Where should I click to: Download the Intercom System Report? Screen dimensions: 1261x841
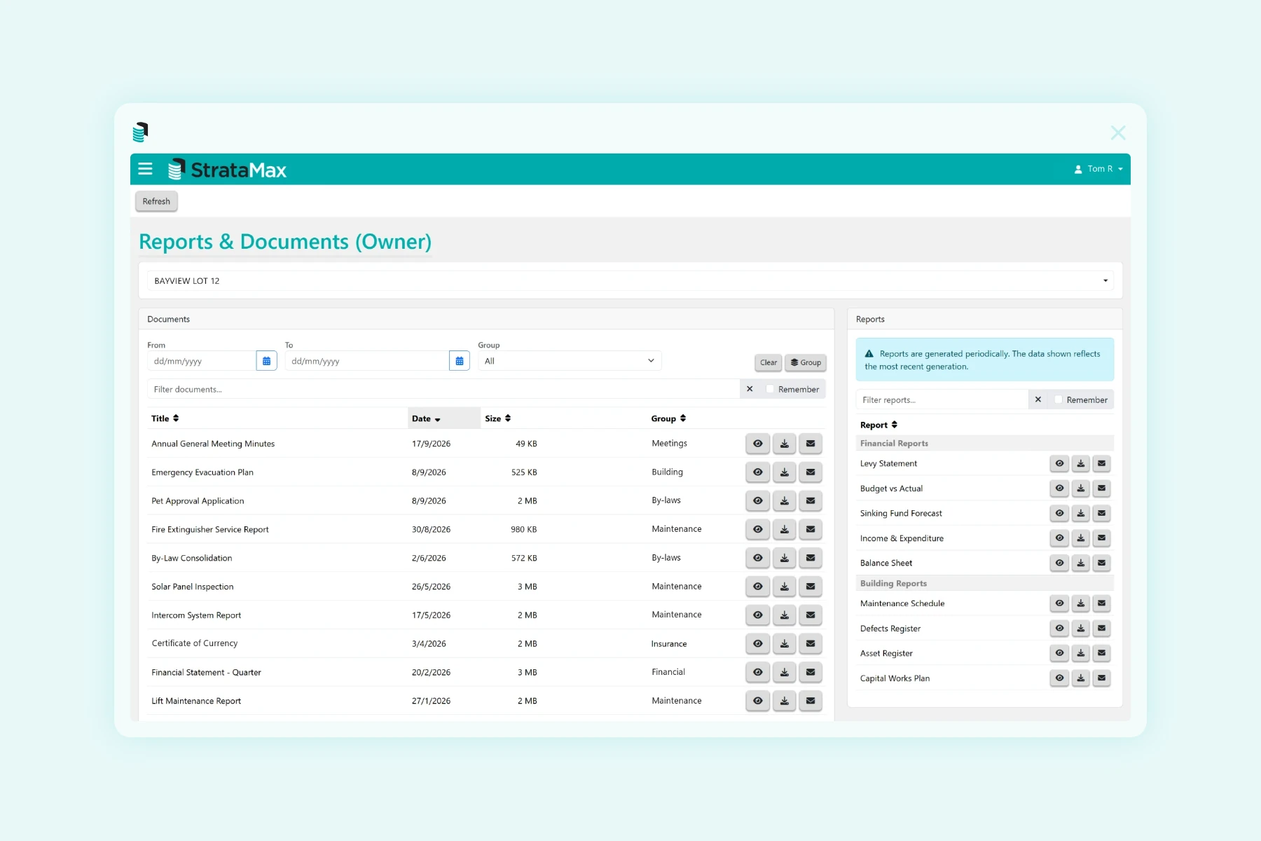(x=785, y=615)
